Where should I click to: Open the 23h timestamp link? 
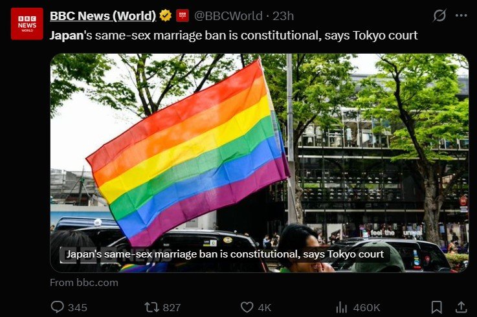(283, 16)
